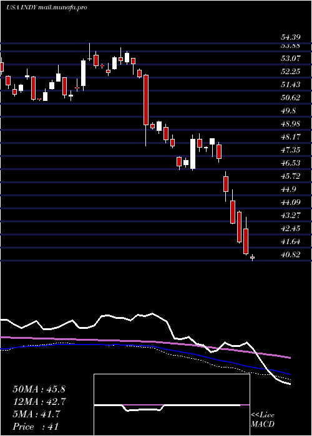Click the 48.98 price axis label

pyautogui.click(x=290, y=124)
